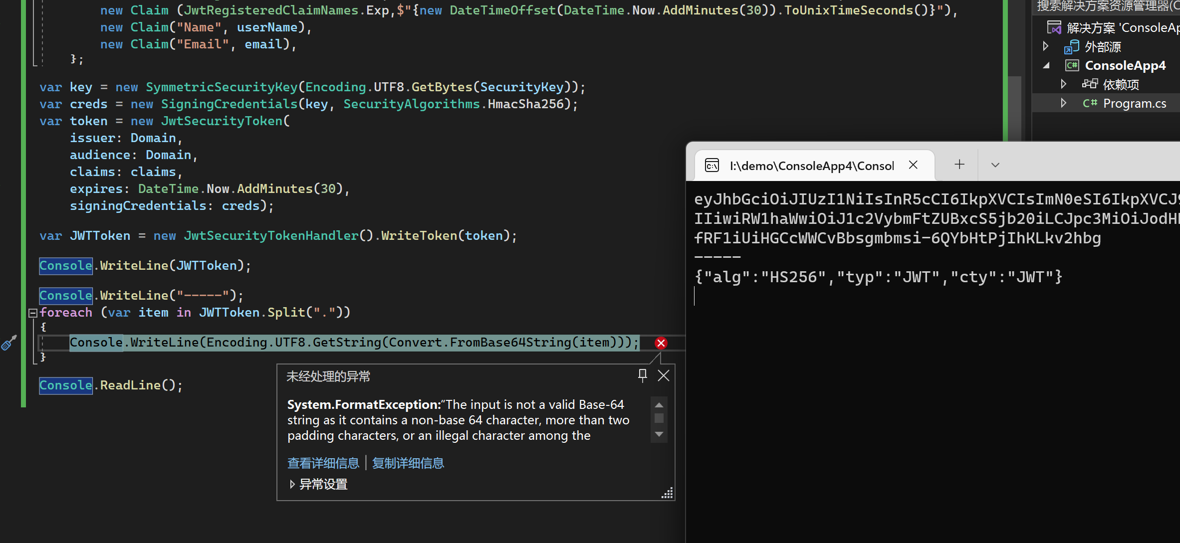This screenshot has width=1180, height=543.
Task: Click the 复制详细信息 link
Action: coord(408,463)
